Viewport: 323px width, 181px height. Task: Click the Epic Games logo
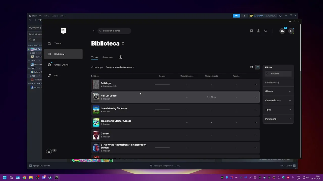tap(63, 31)
